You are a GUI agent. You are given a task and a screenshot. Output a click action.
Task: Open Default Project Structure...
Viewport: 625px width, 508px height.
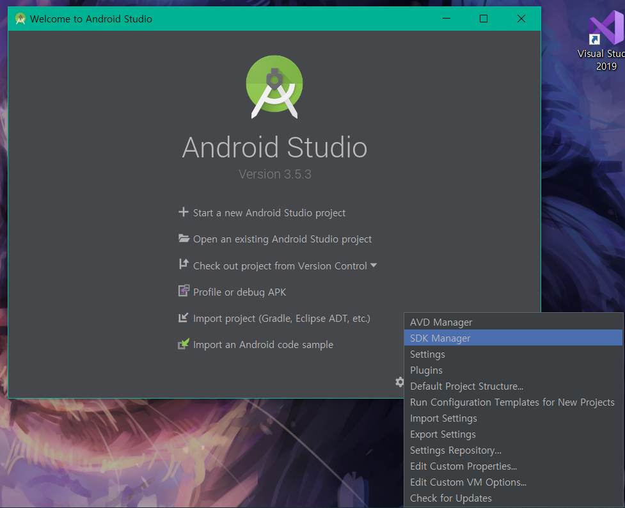(513, 386)
